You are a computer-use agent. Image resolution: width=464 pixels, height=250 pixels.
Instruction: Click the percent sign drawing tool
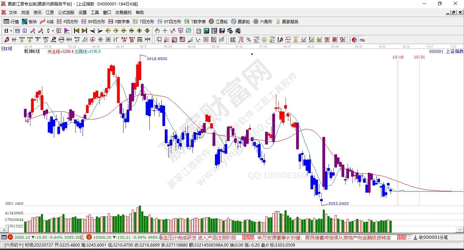[249, 40]
